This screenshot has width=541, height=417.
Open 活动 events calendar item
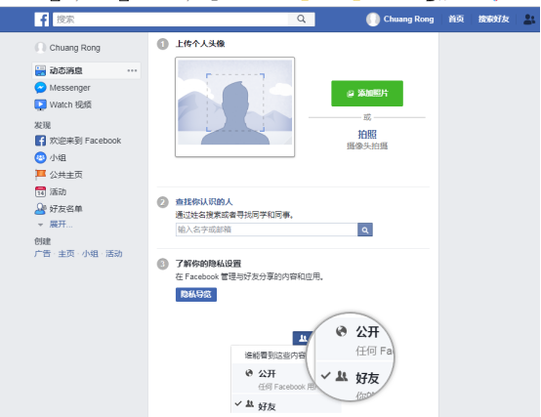point(51,191)
